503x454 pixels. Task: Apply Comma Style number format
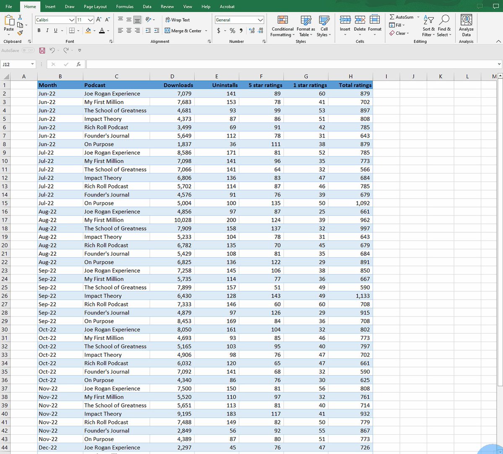[x=241, y=31]
